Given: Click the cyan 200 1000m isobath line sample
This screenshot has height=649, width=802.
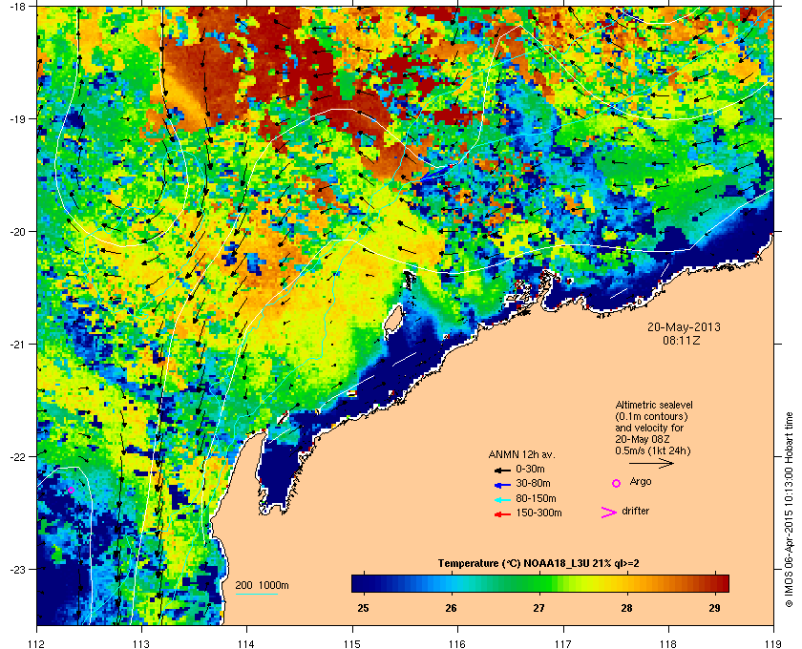Looking at the screenshot, I should (x=256, y=594).
